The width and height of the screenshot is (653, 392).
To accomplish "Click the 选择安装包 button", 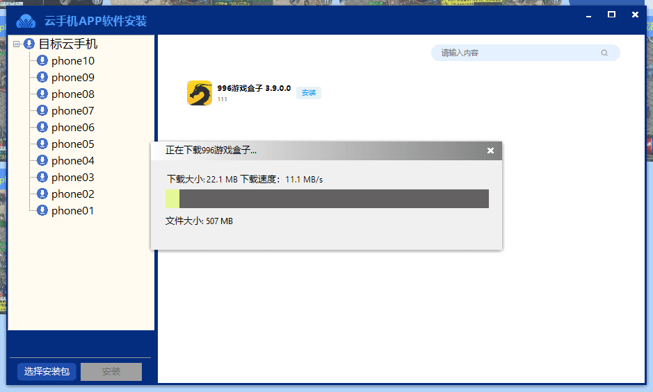I will pyautogui.click(x=47, y=371).
